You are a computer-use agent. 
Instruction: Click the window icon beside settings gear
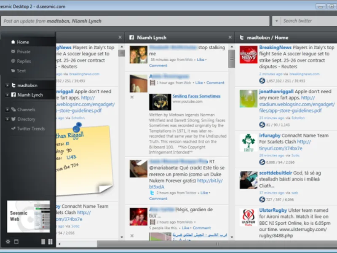pyautogui.click(x=16, y=242)
